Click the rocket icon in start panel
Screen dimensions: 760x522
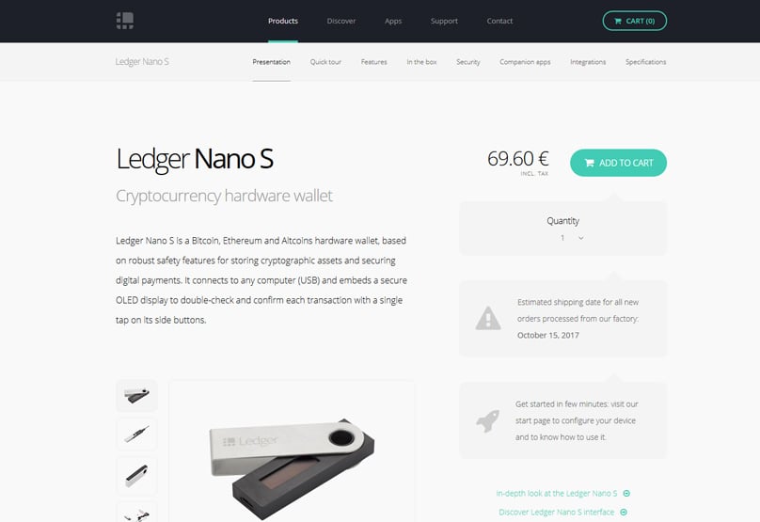[487, 420]
